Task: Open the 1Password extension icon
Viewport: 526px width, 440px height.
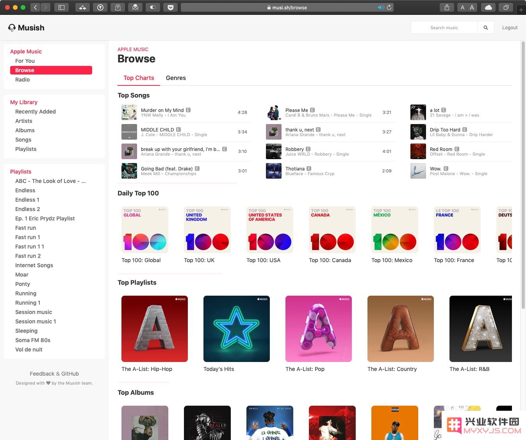Action: [100, 7]
